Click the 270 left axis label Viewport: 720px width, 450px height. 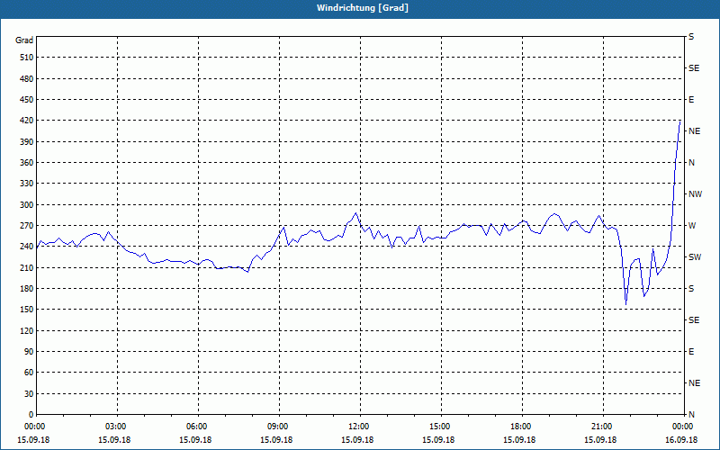[x=27, y=226]
